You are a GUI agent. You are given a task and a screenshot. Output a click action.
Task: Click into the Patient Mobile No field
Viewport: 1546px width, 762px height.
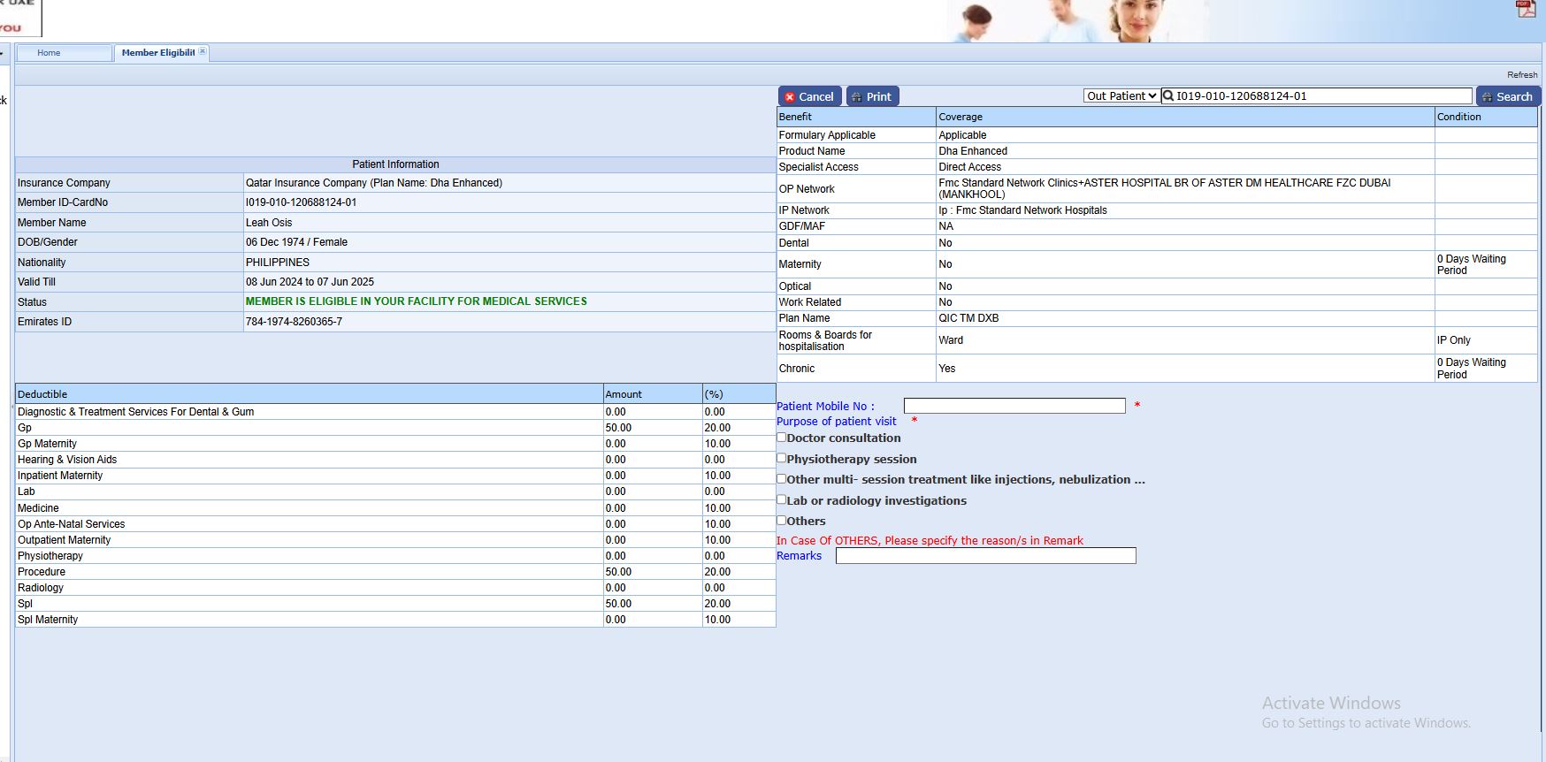pos(1014,406)
